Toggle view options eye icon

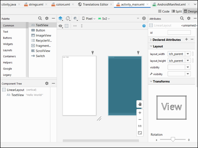coord(60,26)
